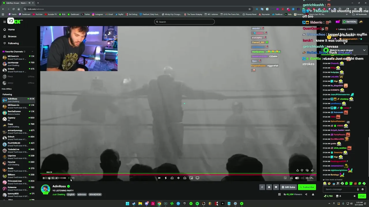Click the center-align icon in player controls

click(178, 178)
